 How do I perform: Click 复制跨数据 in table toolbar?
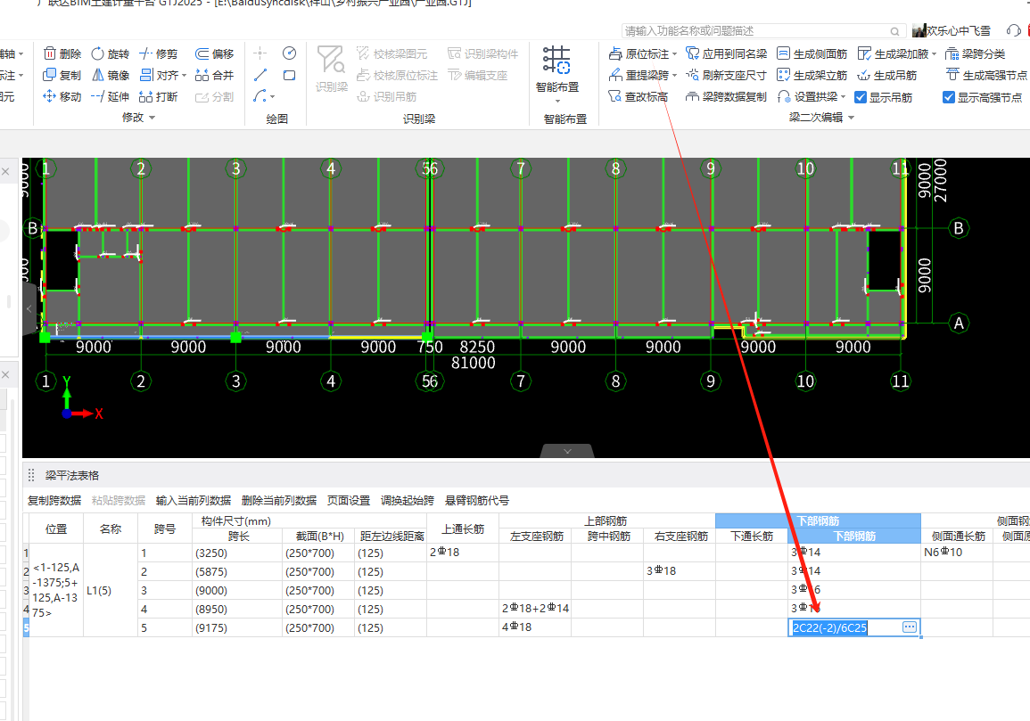54,500
